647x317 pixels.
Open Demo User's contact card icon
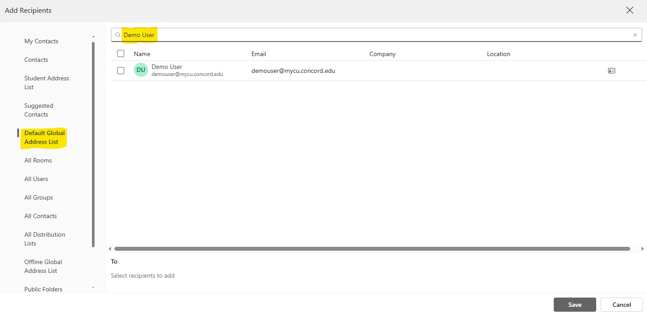point(612,71)
